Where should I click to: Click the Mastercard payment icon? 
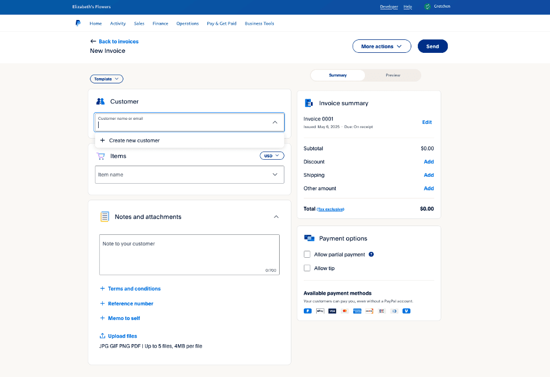pos(344,311)
